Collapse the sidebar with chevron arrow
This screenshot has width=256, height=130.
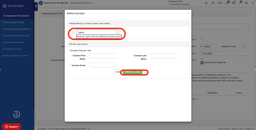[x=36, y=6]
